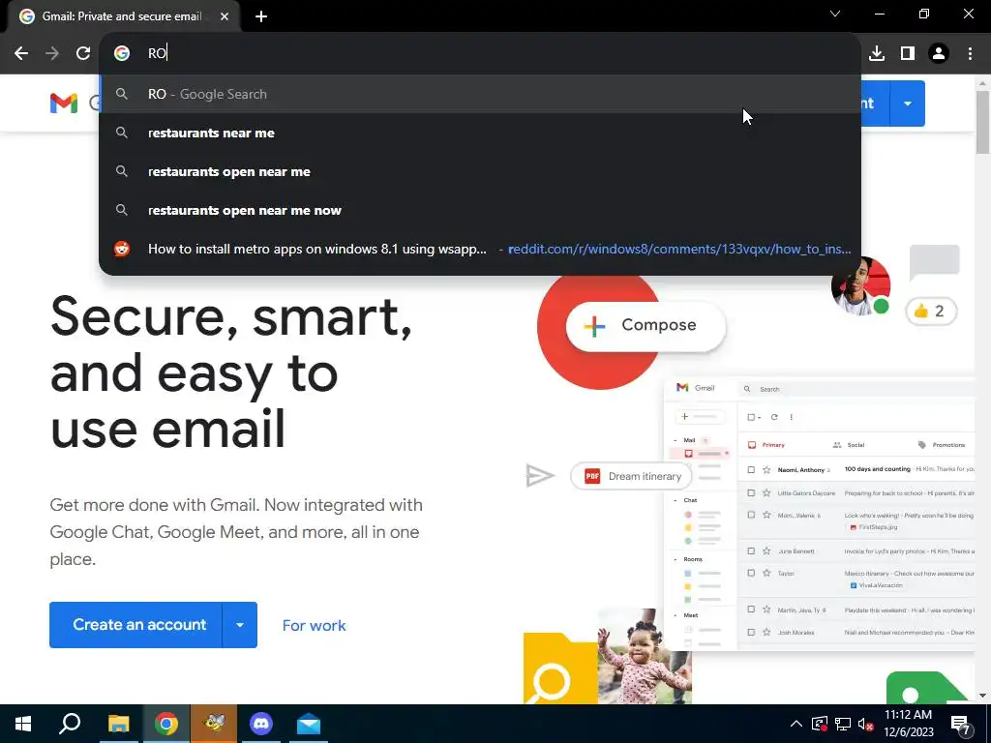Select 'RO - Google Search' suggestion
Screen dimensions: 991x743
[480, 94]
